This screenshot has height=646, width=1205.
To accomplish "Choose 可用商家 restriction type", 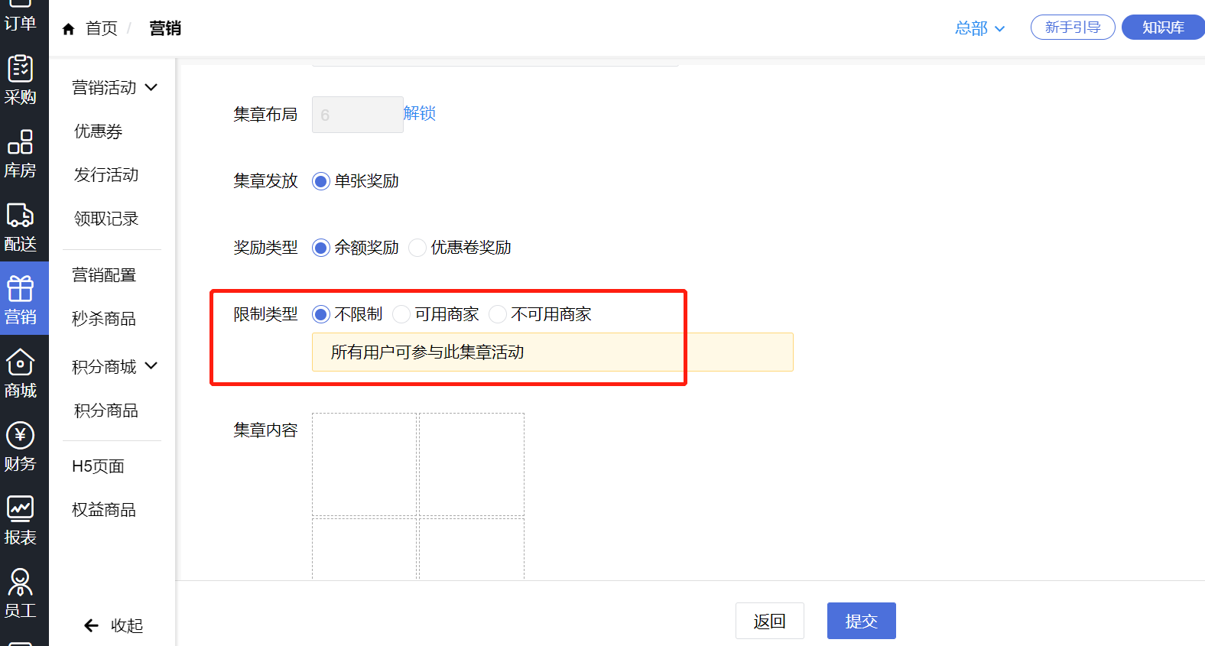I will click(x=401, y=314).
